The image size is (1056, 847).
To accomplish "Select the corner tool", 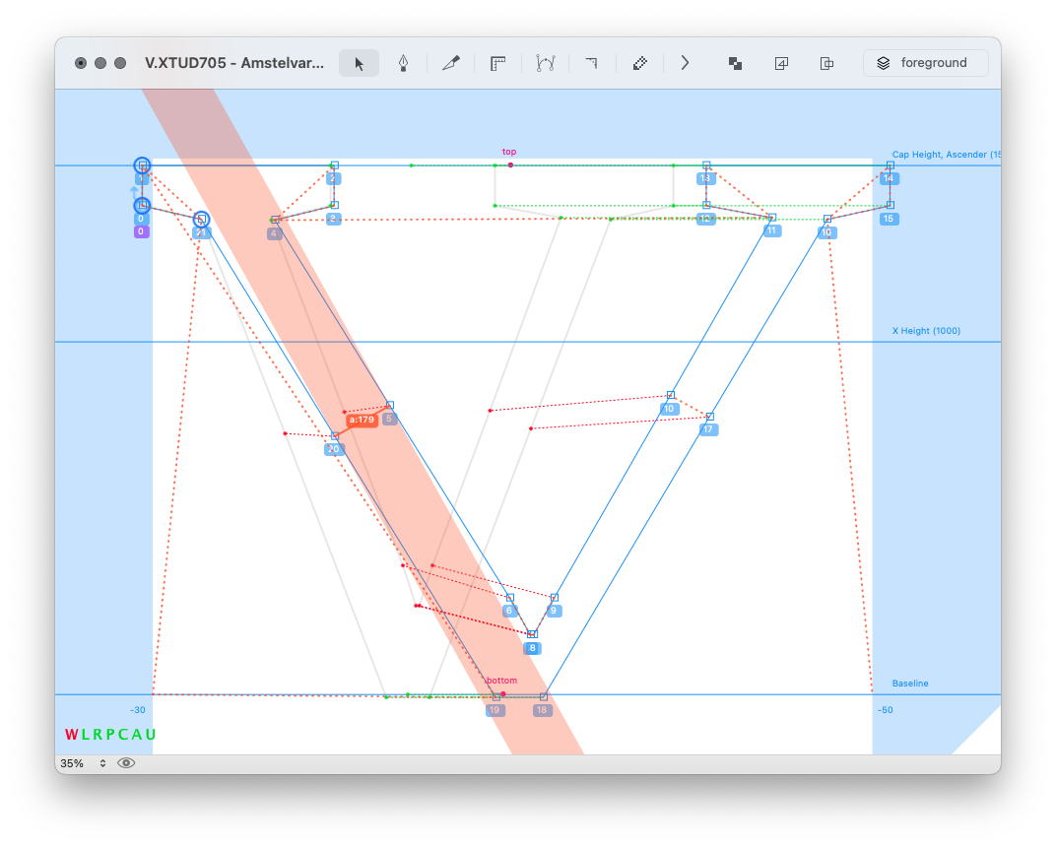I will [591, 63].
